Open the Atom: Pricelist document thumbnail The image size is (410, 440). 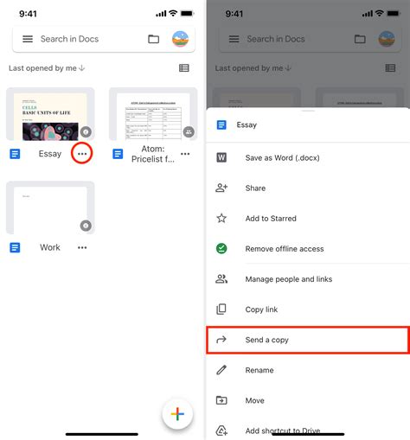point(153,114)
